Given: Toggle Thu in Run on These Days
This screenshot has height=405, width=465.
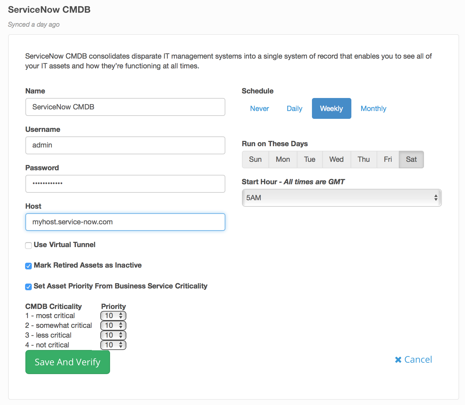Looking at the screenshot, I should pyautogui.click(x=364, y=160).
